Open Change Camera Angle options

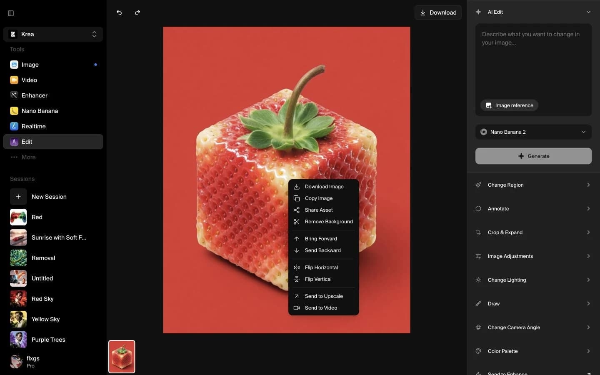533,327
